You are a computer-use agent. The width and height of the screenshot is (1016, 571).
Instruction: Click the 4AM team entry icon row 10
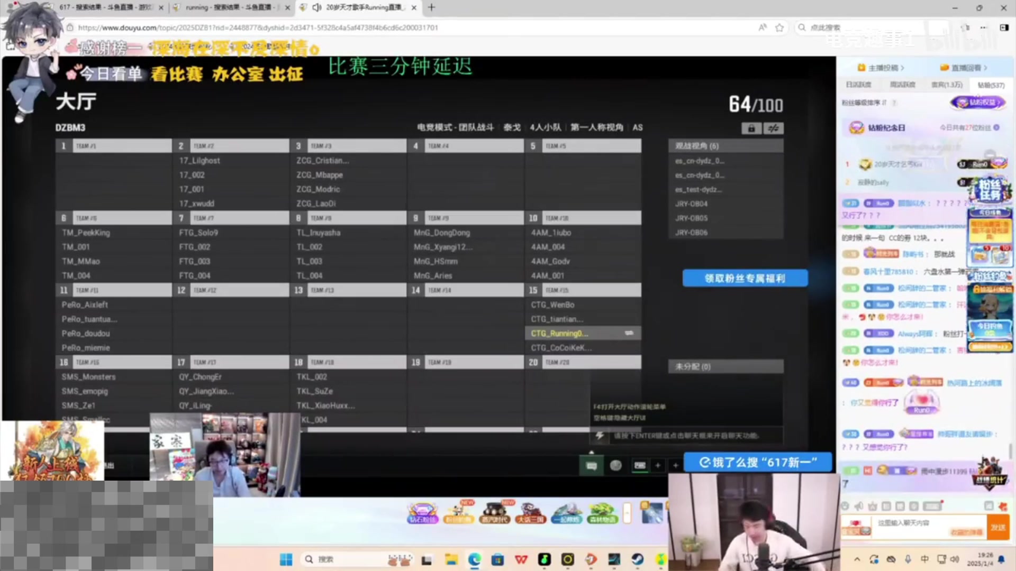[x=583, y=217]
